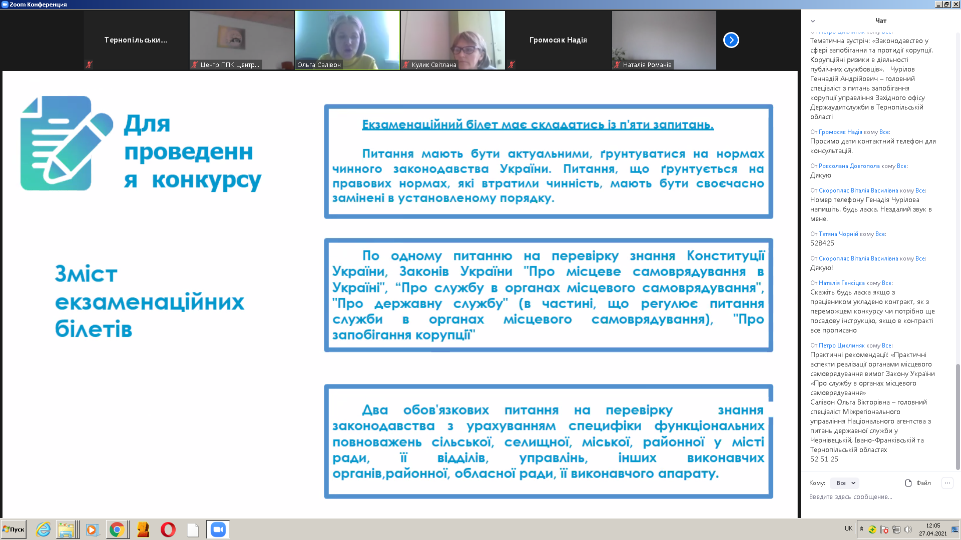Image resolution: width=961 pixels, height=540 pixels.
Task: Open Windows Explorer from the taskbar
Action: tap(66, 529)
